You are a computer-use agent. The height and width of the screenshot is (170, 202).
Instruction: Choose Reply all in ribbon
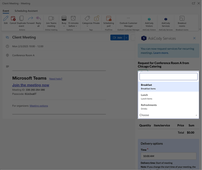[38, 18]
